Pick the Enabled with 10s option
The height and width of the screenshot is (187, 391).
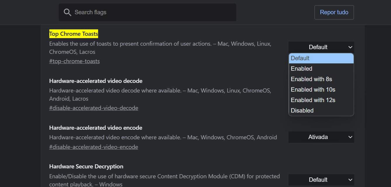[321, 90]
